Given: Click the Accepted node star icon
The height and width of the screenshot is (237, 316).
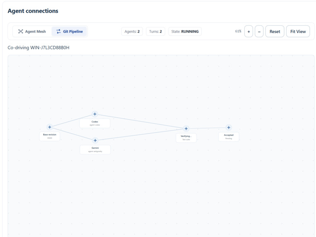Looking at the screenshot, I should [x=229, y=127].
